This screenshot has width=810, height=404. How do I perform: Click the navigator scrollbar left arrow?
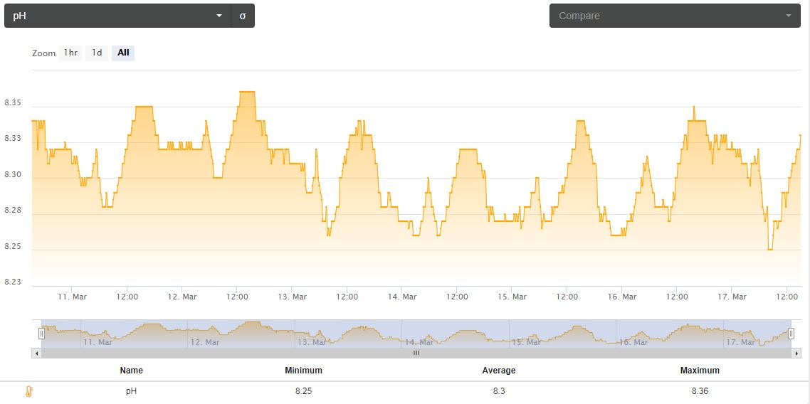pos(36,353)
